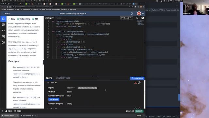Screen dimensions: 209x118
Task: Close the downloads bar with the X
Action: [144, 115]
